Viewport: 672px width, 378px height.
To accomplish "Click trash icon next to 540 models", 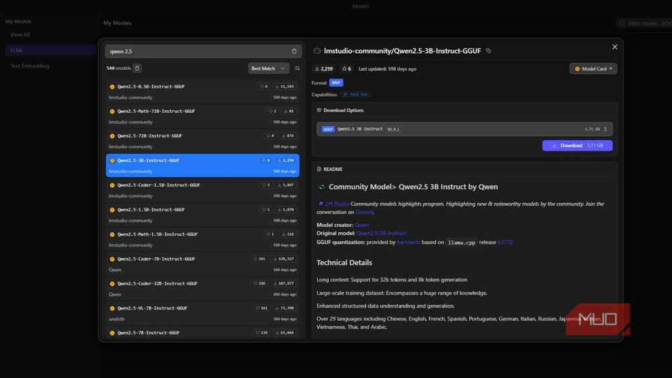I will (137, 68).
